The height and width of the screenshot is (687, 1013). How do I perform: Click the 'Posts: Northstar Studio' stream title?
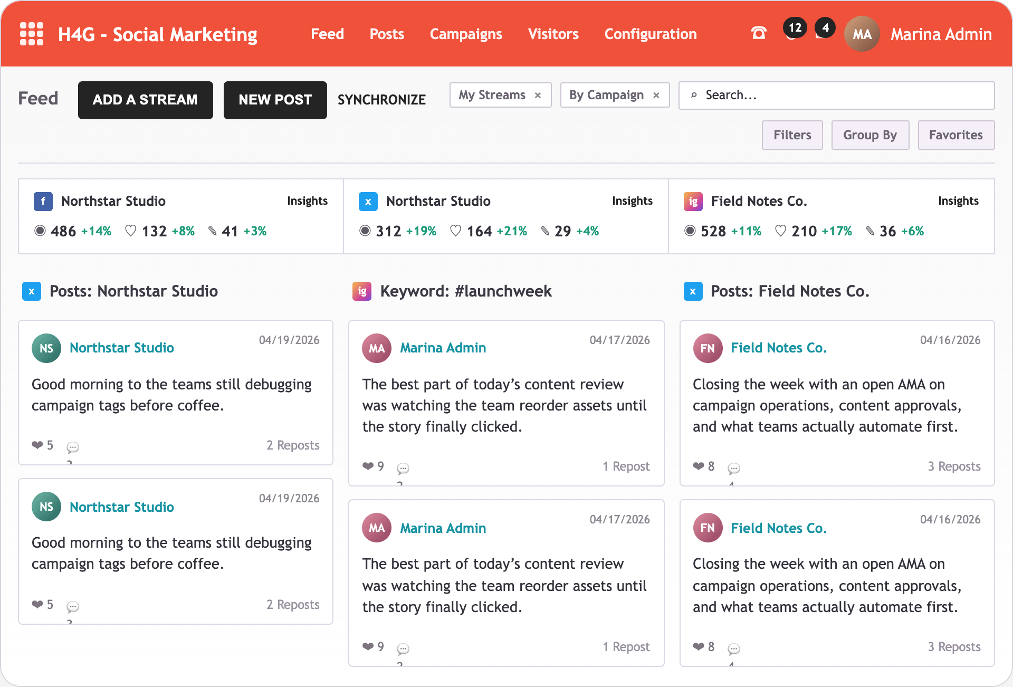click(133, 291)
